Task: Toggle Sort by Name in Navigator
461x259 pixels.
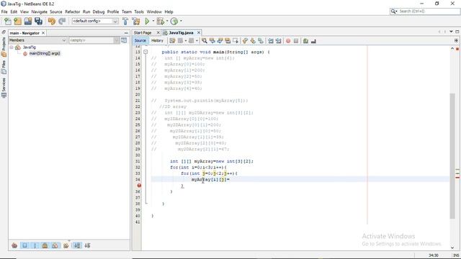Action: 77,245
